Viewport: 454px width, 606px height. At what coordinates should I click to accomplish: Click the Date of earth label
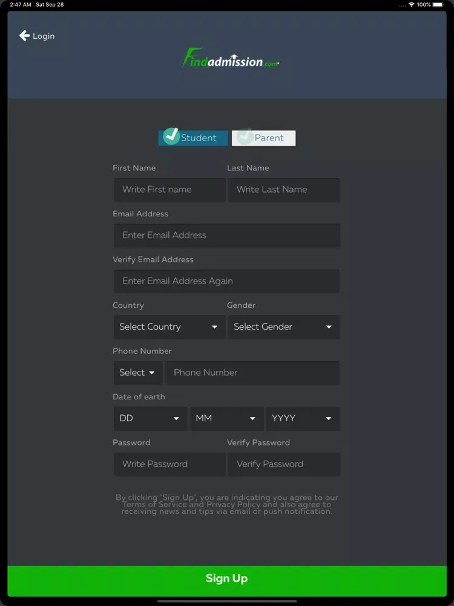pos(139,397)
